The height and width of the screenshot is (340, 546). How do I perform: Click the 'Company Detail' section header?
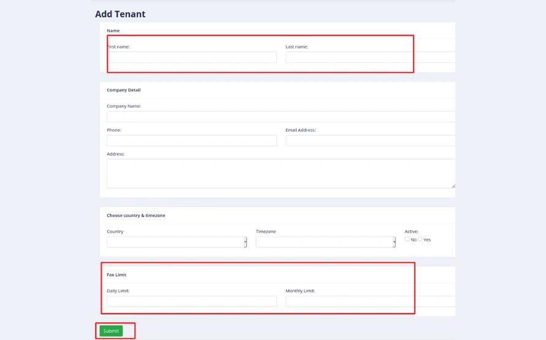click(124, 90)
